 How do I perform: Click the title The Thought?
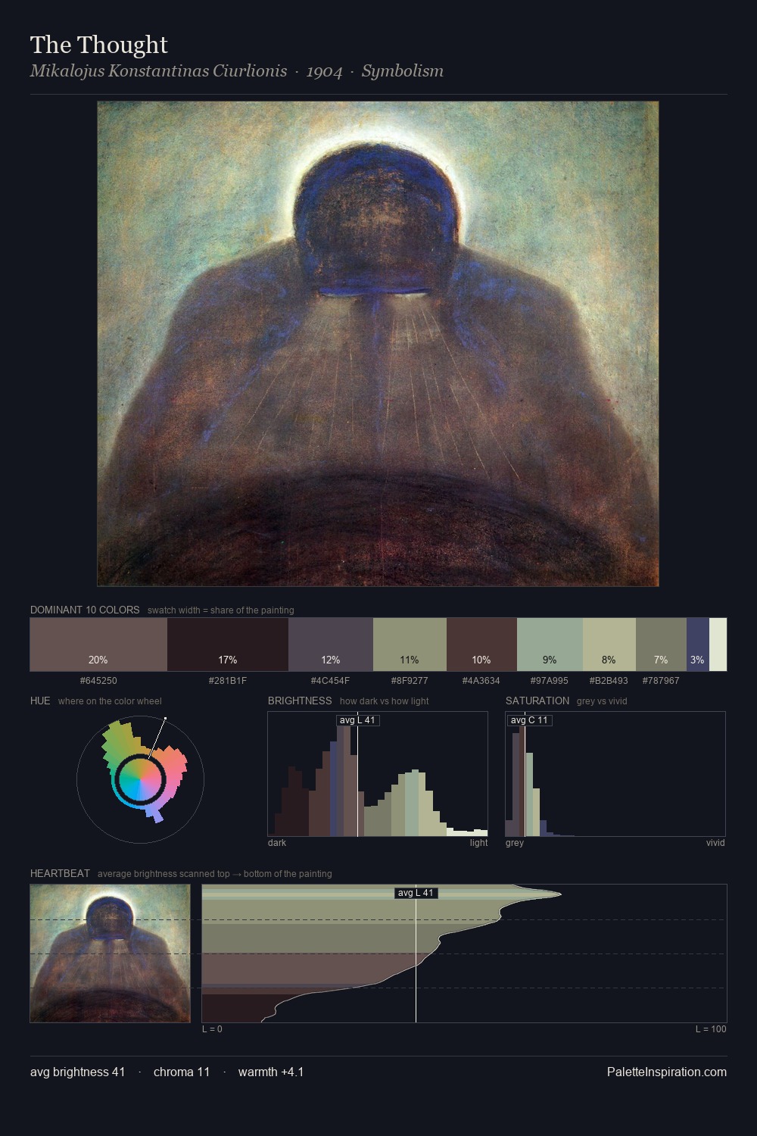coord(99,45)
